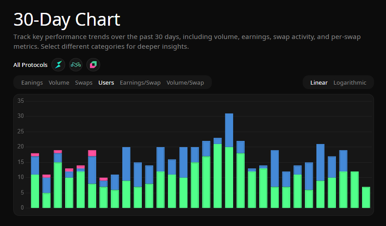
Task: Select the pink and green Chainflip icon
Action: click(x=93, y=65)
